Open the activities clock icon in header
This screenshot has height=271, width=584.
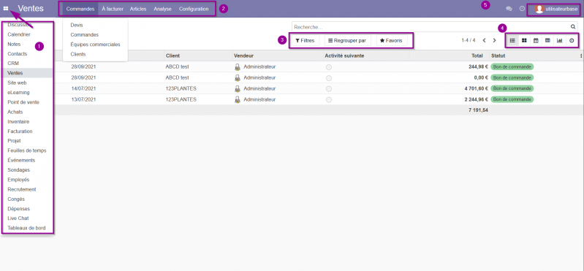[x=522, y=9]
